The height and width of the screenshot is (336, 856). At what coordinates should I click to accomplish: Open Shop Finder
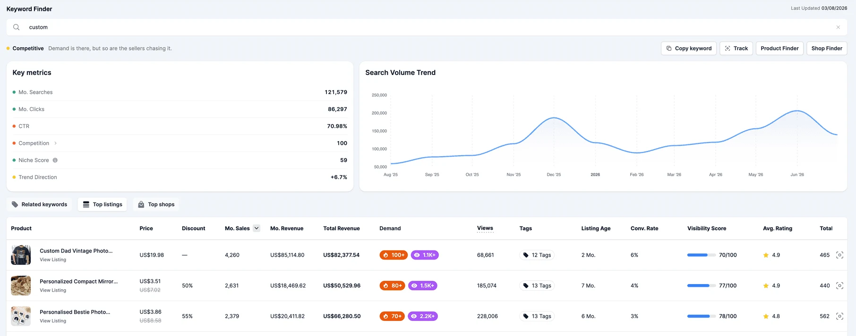click(x=827, y=49)
